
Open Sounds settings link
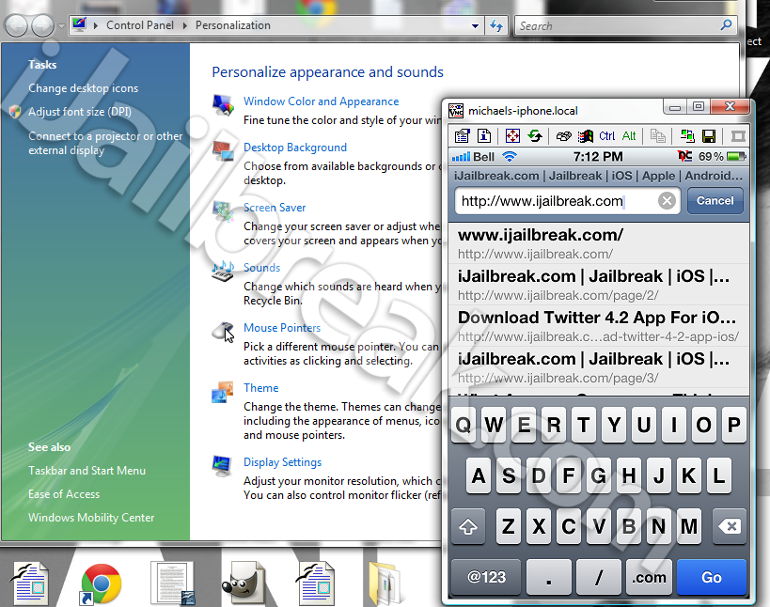261,268
